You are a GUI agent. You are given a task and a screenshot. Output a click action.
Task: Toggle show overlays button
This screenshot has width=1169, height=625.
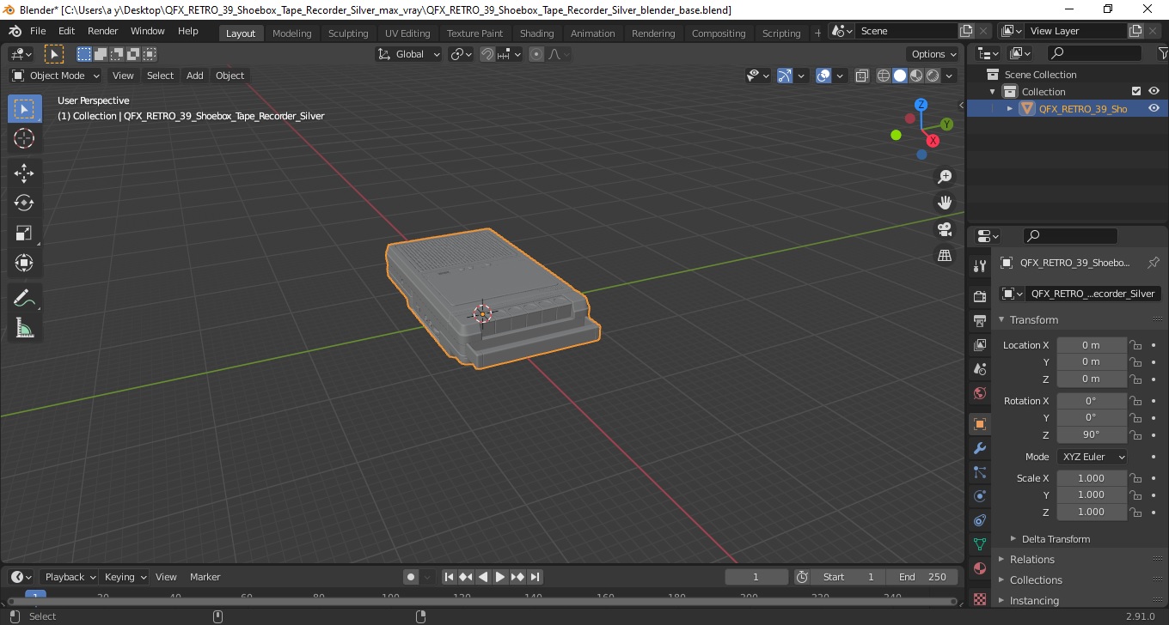coord(823,76)
